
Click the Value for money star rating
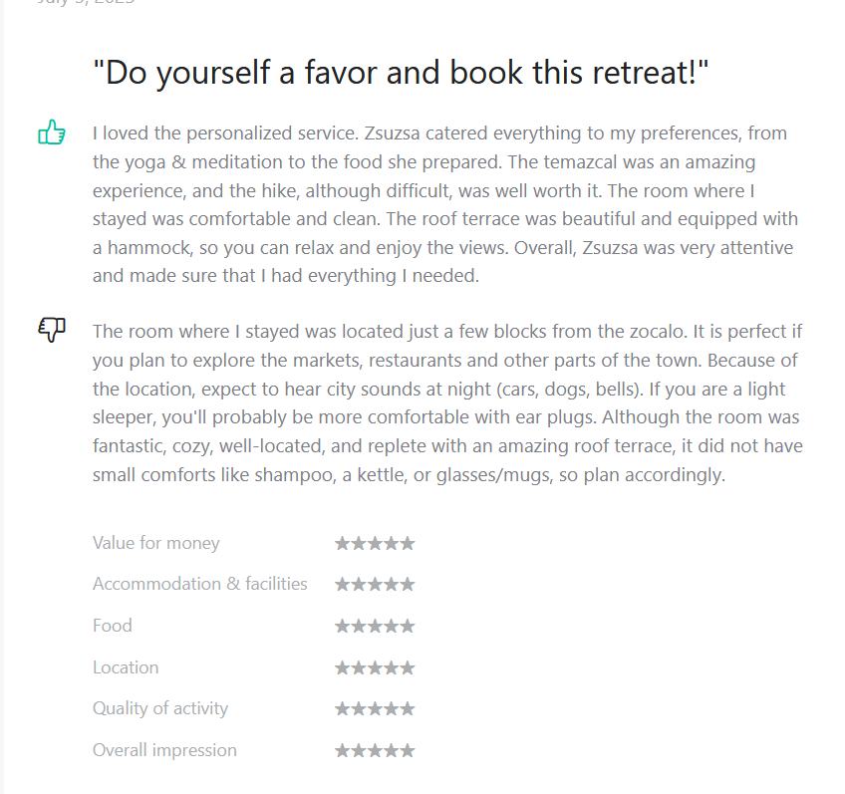(375, 543)
